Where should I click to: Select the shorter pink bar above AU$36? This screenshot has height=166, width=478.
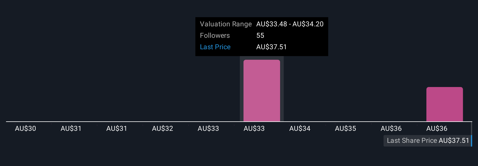[x=444, y=104]
